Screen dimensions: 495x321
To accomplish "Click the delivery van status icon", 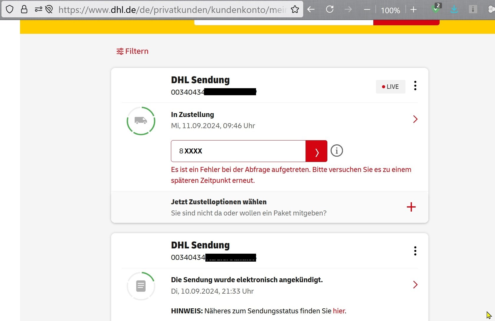I will pos(141,121).
